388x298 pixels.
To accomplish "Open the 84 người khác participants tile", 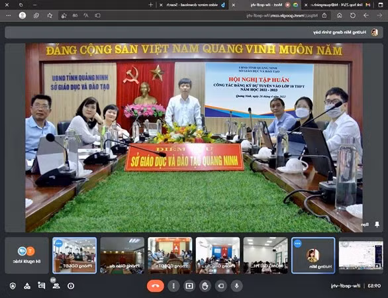I will 26,256.
